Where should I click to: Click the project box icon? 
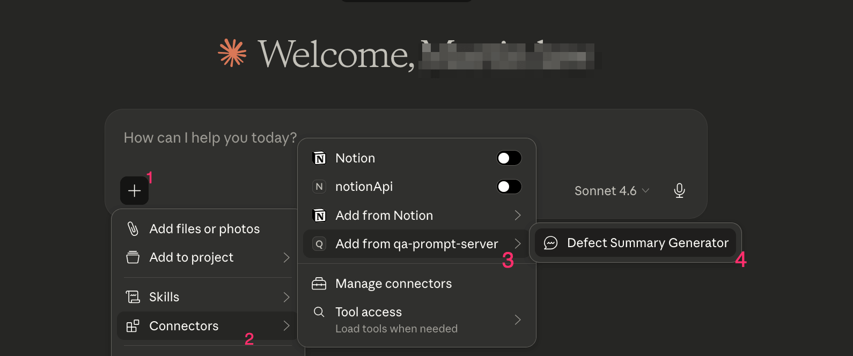coord(133,257)
